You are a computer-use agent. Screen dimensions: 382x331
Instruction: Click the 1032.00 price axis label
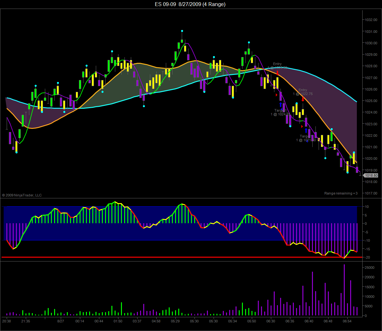[x=371, y=20]
